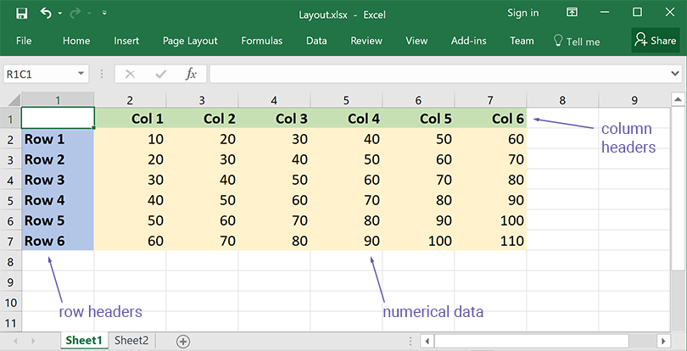Viewport: 687px width, 351px height.
Task: Click the cell with value 10
Action: [130, 139]
